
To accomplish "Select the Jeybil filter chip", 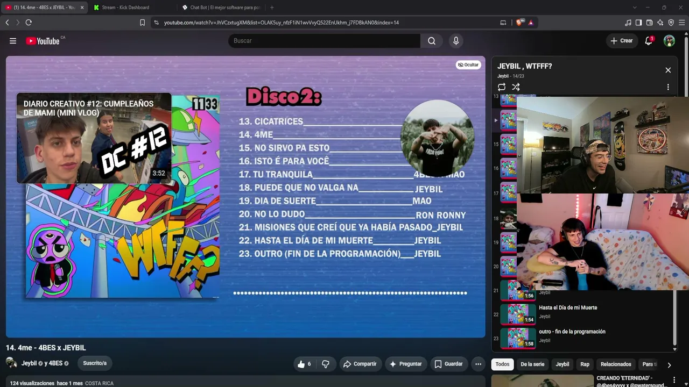I will coord(563,364).
